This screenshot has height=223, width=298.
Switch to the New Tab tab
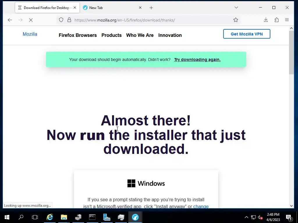click(x=112, y=8)
